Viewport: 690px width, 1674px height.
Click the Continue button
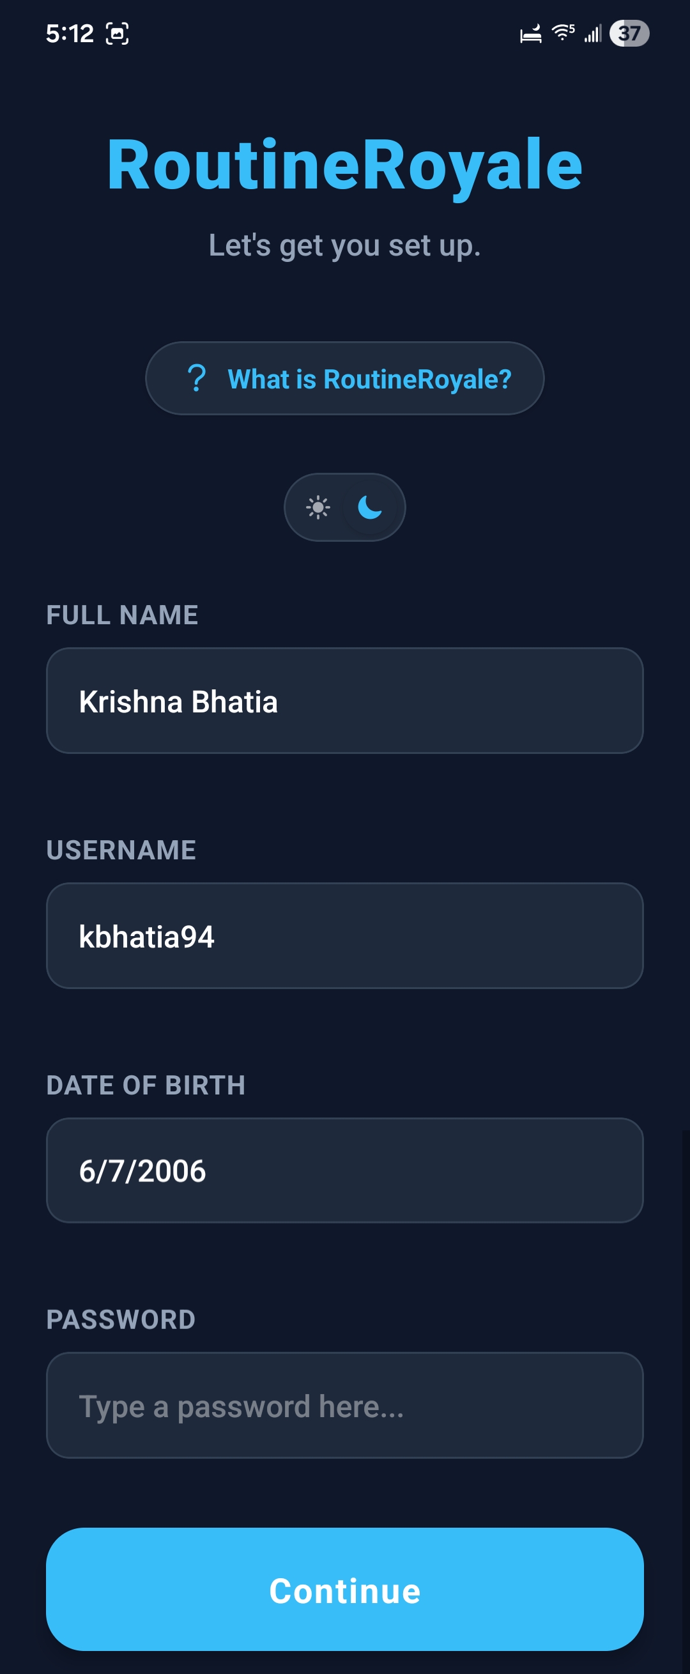[x=345, y=1590]
